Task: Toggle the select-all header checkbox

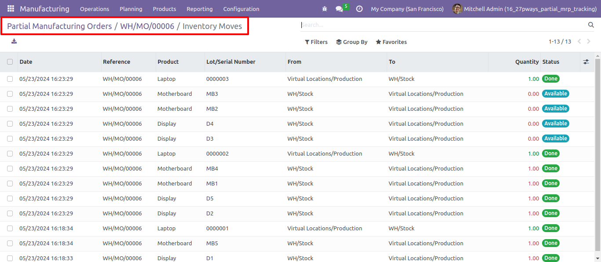Action: (10, 62)
